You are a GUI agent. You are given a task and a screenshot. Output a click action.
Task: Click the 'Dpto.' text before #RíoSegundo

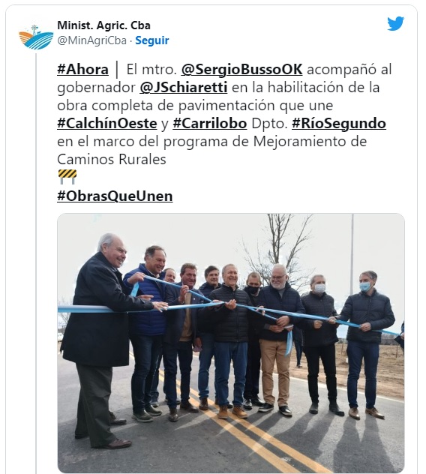(269, 124)
